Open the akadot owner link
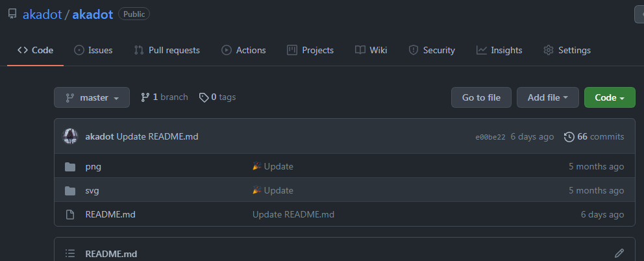 (x=42, y=14)
